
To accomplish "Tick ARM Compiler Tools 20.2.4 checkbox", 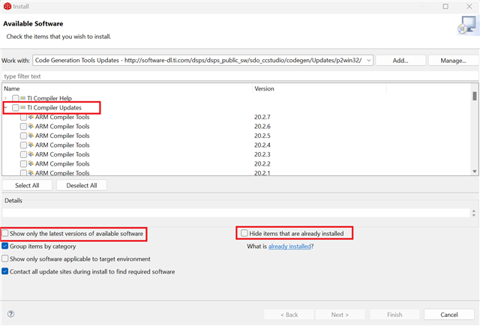I will (23, 145).
